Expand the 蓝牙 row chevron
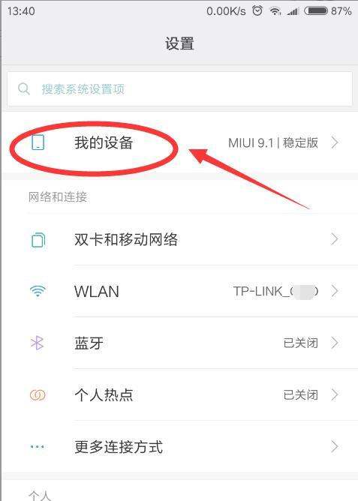The width and height of the screenshot is (358, 501). pyautogui.click(x=335, y=343)
